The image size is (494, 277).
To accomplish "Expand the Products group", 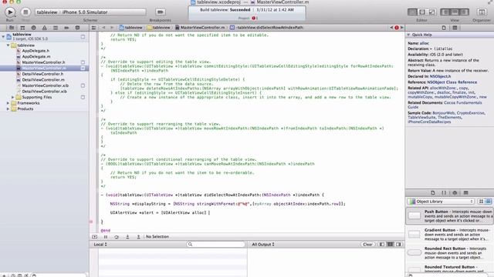I will (8, 109).
